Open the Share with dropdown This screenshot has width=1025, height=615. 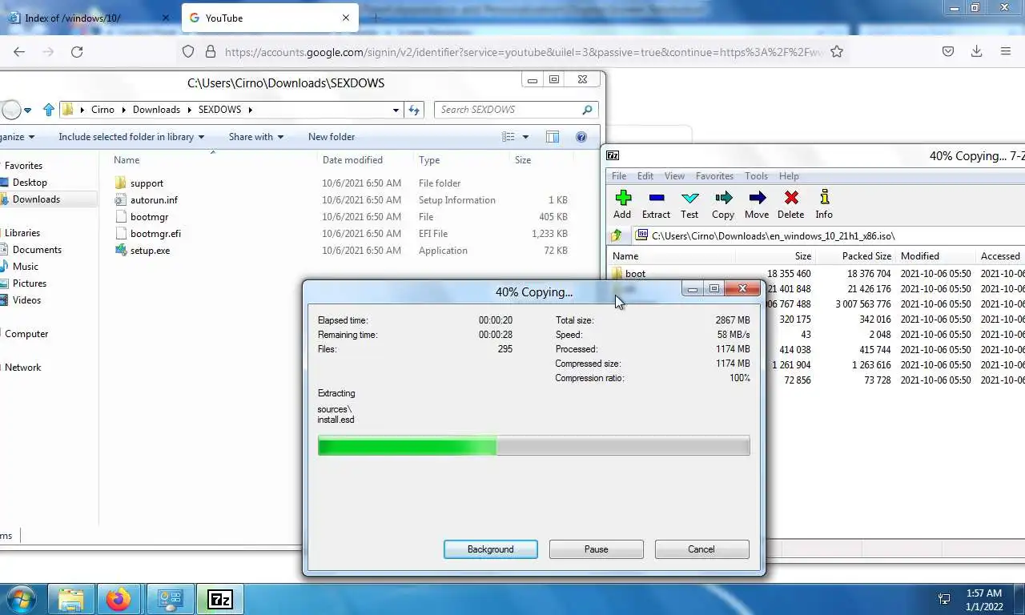click(256, 137)
